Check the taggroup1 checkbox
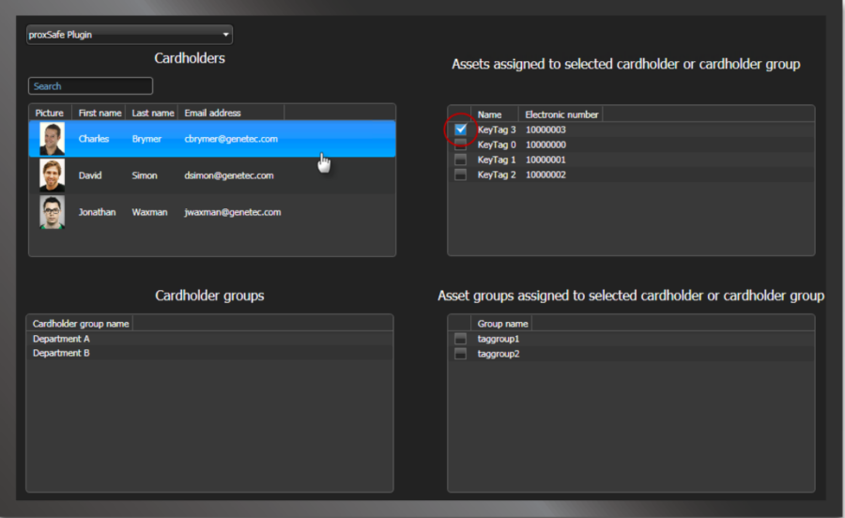Screen dimensions: 845x518 click(x=460, y=339)
